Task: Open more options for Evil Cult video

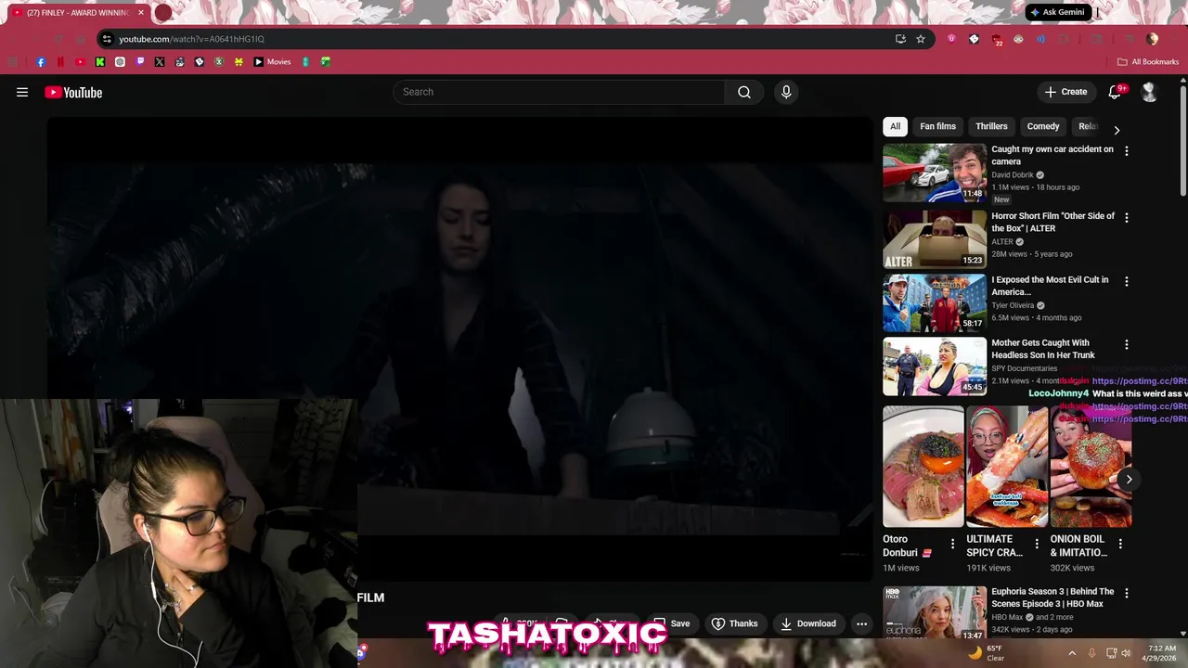Action: (x=1127, y=281)
